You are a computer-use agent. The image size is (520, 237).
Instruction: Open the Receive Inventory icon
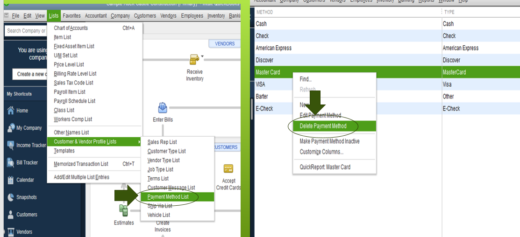pyautogui.click(x=194, y=60)
